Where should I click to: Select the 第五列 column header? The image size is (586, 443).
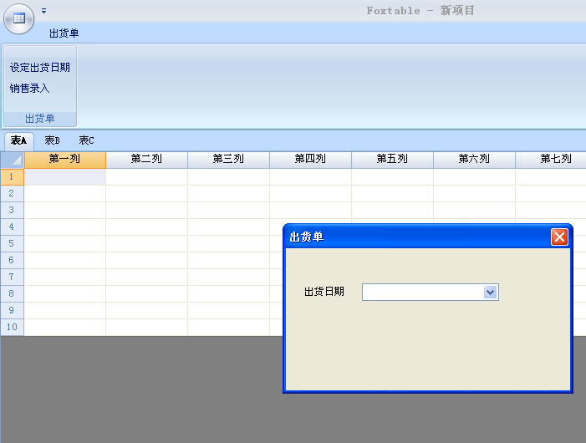(392, 160)
